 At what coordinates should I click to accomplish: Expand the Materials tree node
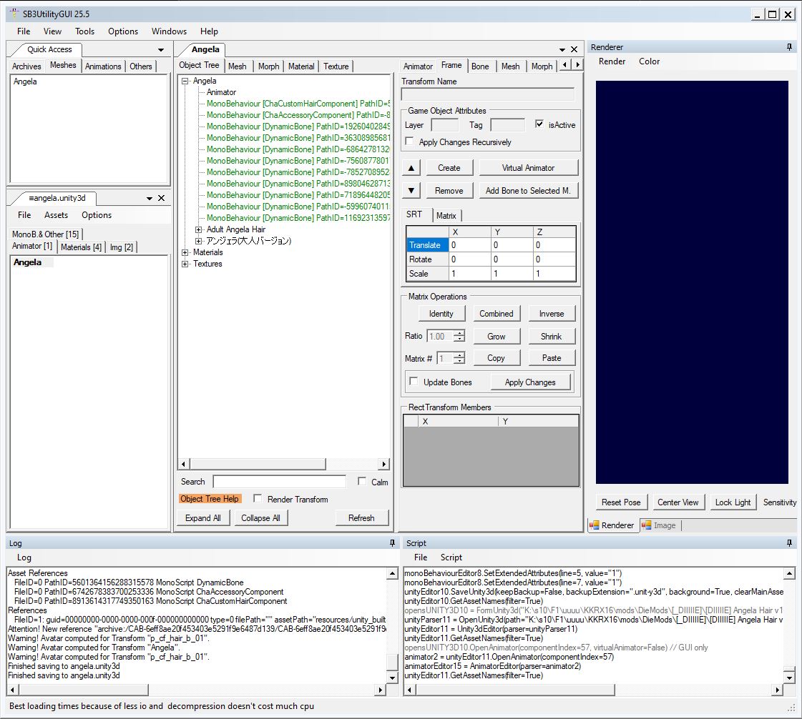click(x=185, y=252)
